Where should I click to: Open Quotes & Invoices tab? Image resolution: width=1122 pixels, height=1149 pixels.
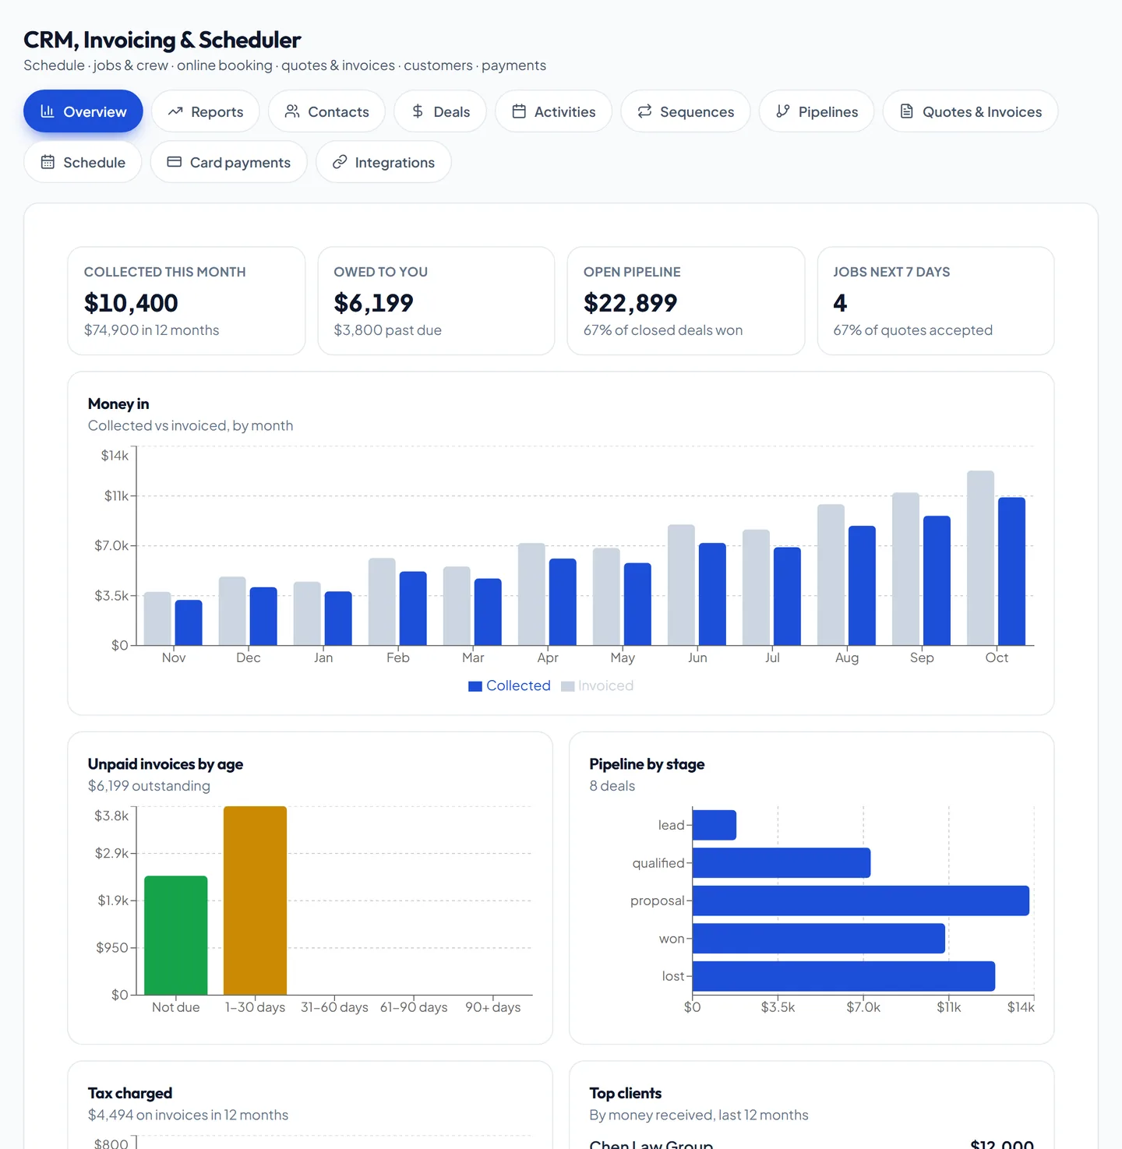(x=971, y=111)
